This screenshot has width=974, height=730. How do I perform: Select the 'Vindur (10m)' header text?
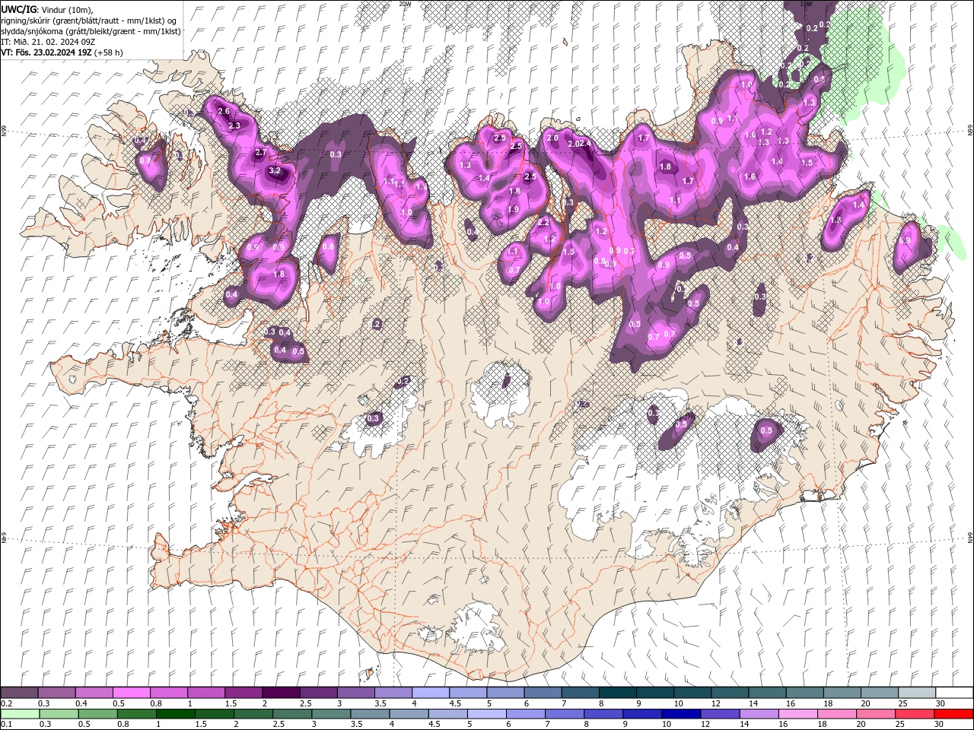[67, 9]
